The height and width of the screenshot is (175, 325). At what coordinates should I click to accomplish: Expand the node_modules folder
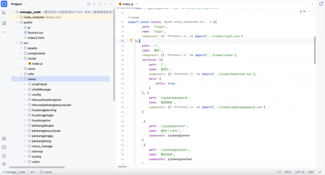(17, 17)
